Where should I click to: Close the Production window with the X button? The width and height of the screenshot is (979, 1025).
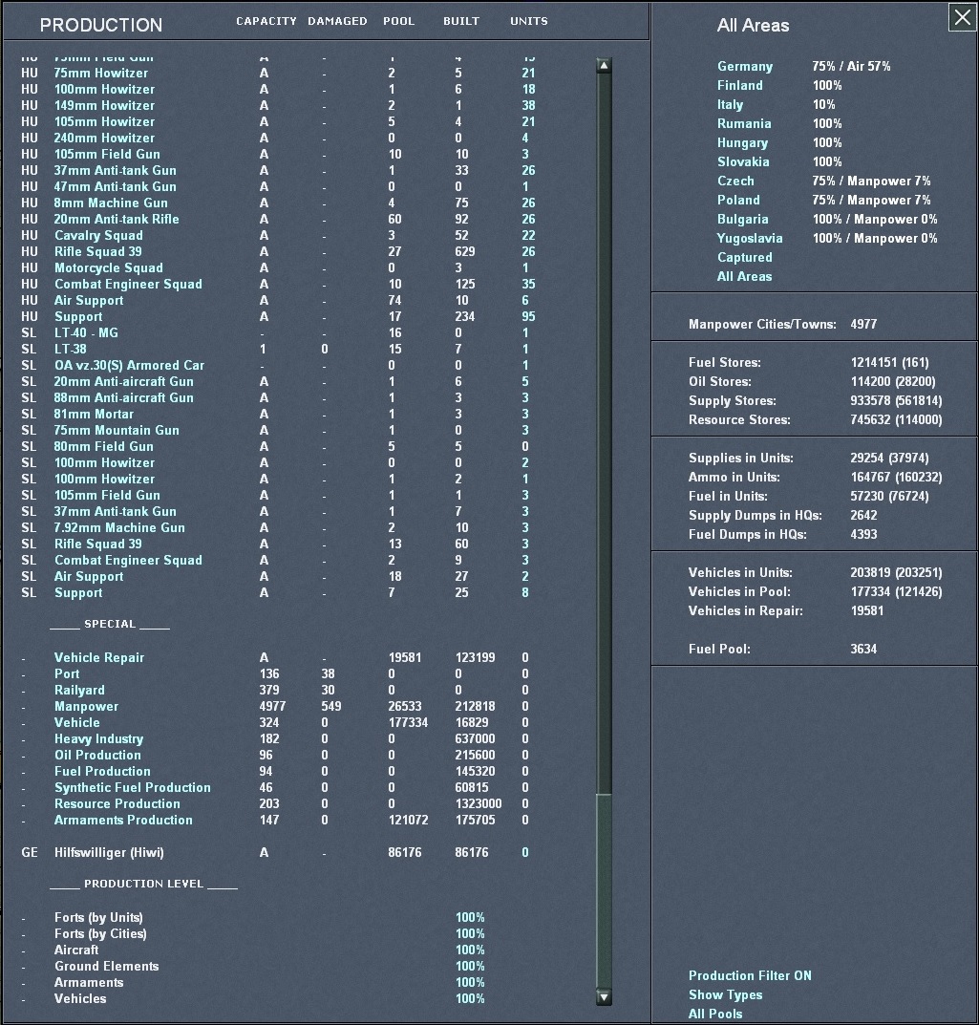tap(962, 17)
